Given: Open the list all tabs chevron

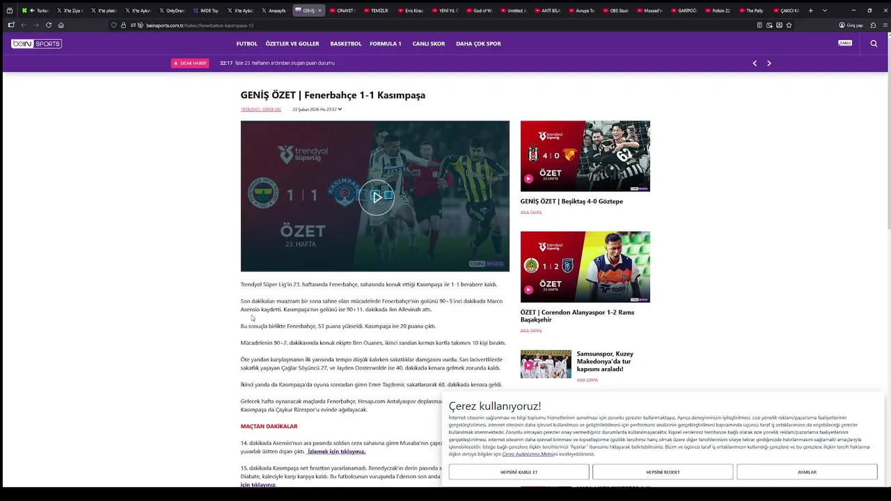Looking at the screenshot, I should click(825, 10).
